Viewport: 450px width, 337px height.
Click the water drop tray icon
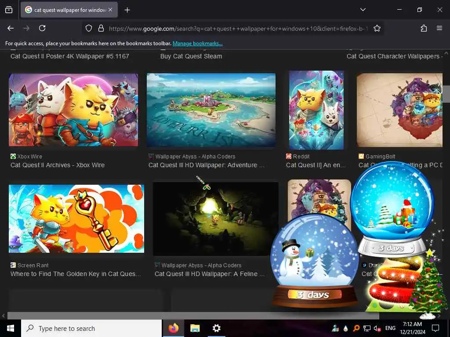pyautogui.click(x=345, y=328)
